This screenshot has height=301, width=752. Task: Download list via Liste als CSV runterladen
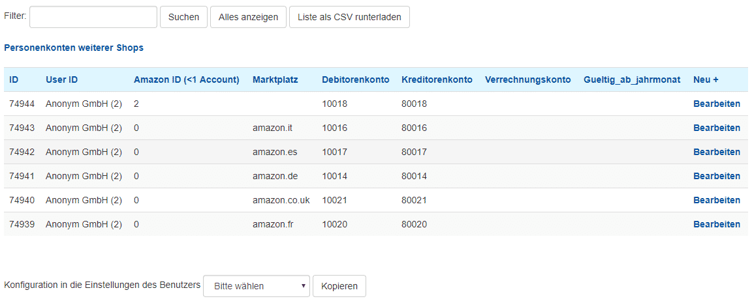[349, 17]
